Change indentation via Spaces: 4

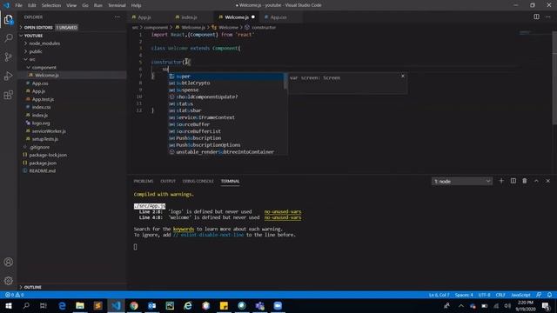[x=464, y=295]
